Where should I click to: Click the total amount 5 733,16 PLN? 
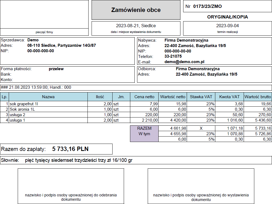click(x=70, y=149)
